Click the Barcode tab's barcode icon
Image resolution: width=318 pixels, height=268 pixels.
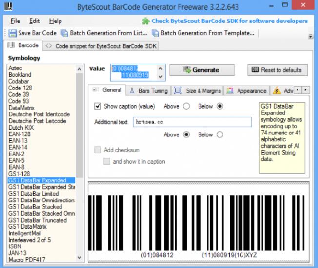tap(11, 45)
